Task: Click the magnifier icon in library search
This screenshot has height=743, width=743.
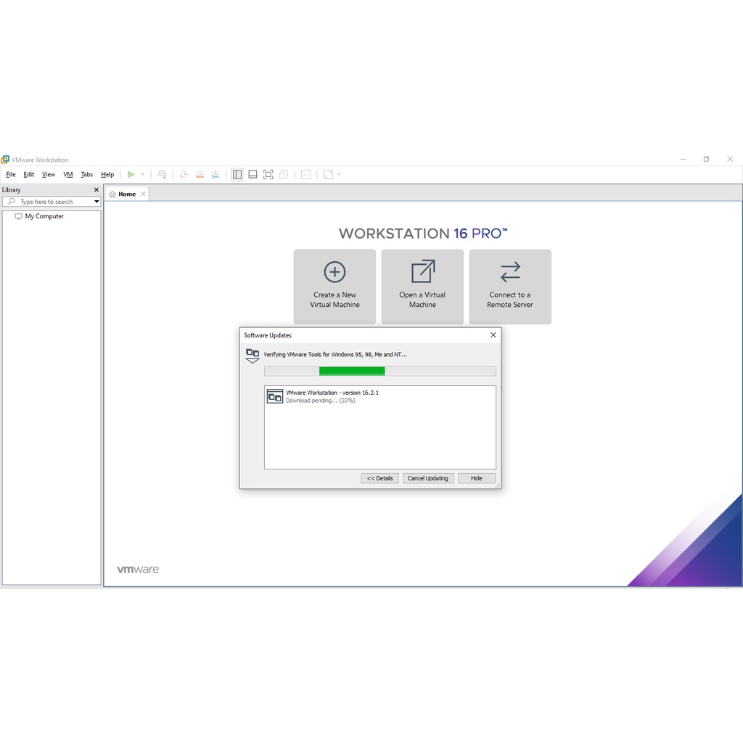Action: pos(12,202)
